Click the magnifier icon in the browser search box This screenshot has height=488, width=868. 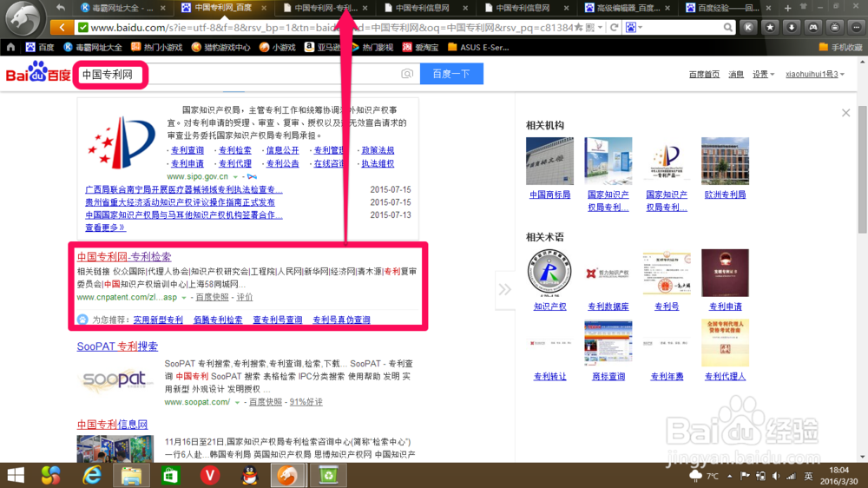pos(728,27)
